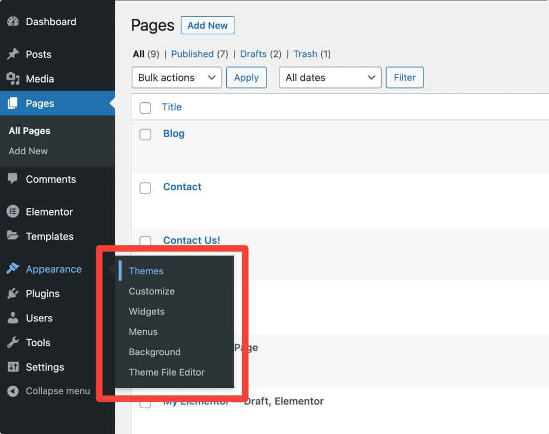Screen dimensions: 549x434
Task: Click the Media library icon
Action: [x=13, y=78]
